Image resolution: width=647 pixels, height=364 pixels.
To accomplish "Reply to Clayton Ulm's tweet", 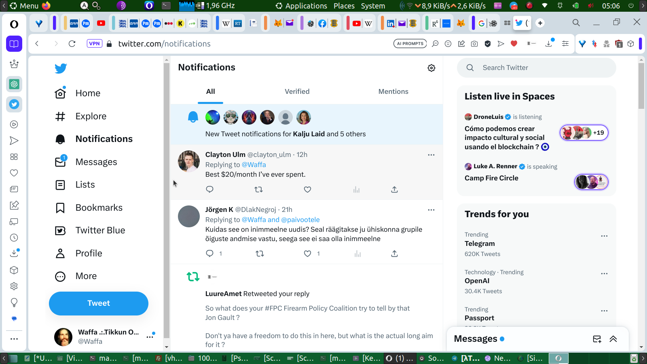I will tap(209, 189).
